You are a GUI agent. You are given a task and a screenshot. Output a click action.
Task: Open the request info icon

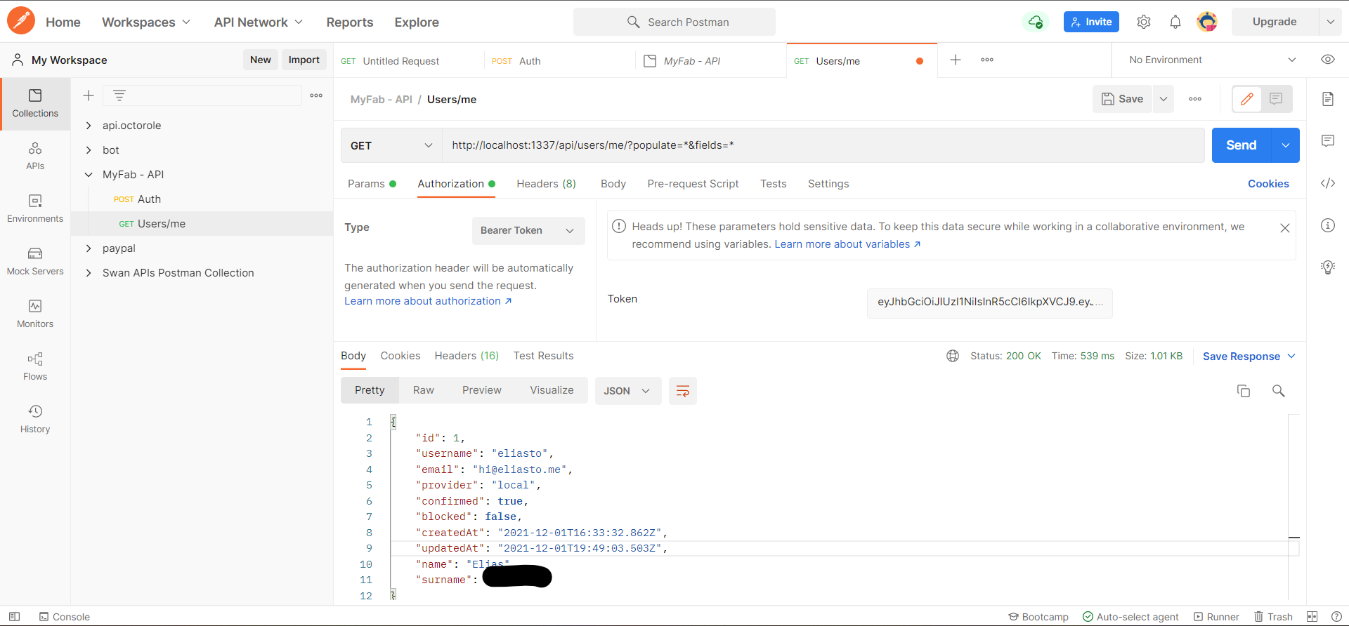pos(1327,225)
